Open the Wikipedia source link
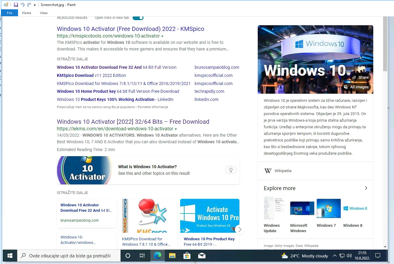 pos(283,171)
